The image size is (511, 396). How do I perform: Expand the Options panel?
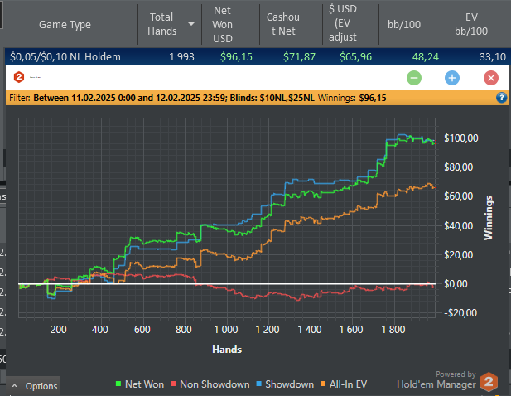click(35, 386)
